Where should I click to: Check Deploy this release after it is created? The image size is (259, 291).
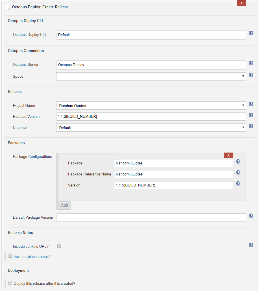pyautogui.click(x=10, y=283)
